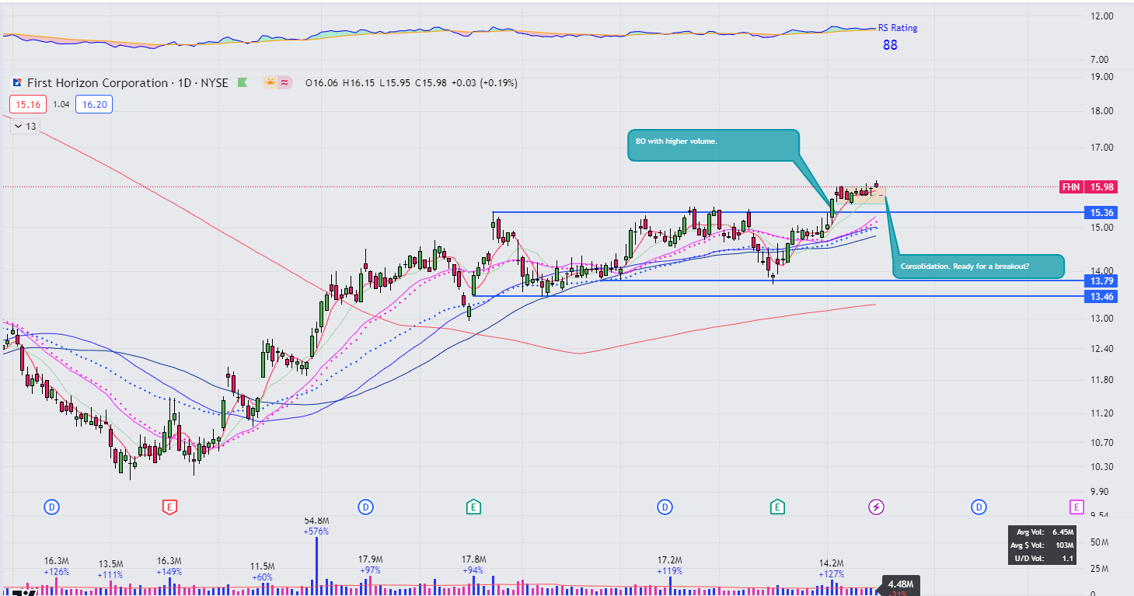The height and width of the screenshot is (596, 1134).
Task: Click the rightmost blue D dividend marker
Action: [979, 507]
